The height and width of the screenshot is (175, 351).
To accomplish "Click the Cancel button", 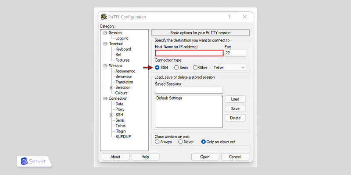I will coord(235,157).
